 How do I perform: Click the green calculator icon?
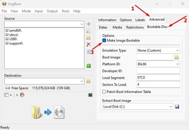[x=88, y=66]
